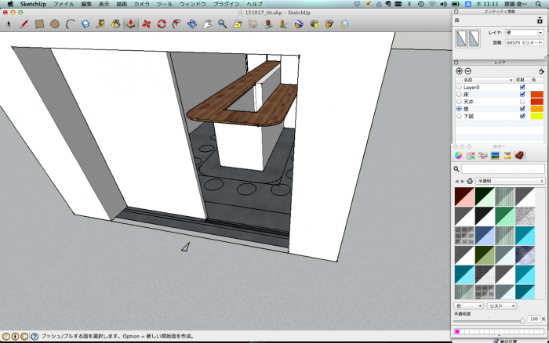The width and height of the screenshot is (549, 343).
Task: Select the Push/Pull tool in toolbar
Action: [129, 23]
